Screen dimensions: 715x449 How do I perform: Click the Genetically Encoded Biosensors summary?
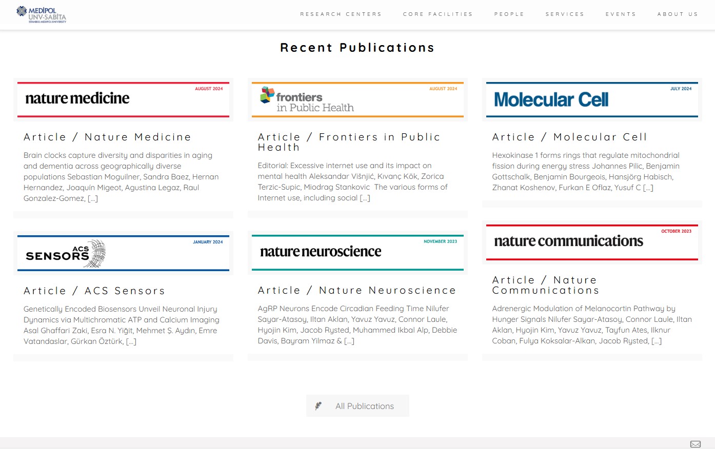tap(122, 325)
